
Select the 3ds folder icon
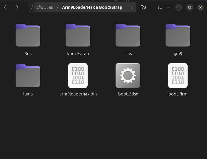28,35
